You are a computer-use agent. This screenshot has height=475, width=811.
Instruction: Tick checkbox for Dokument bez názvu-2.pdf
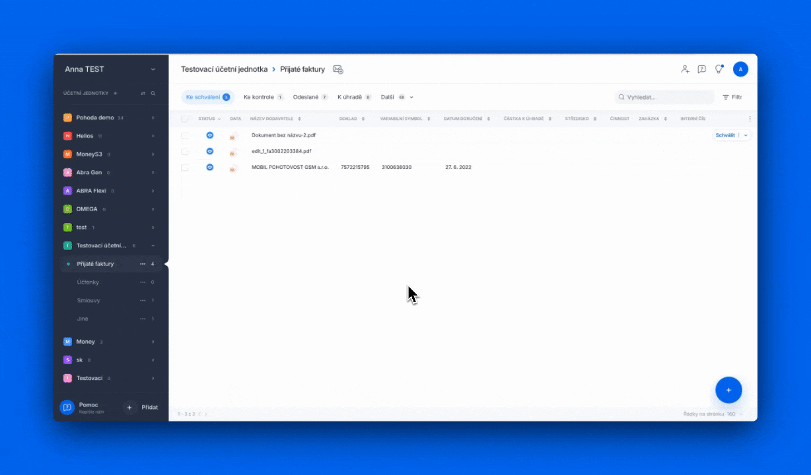[x=185, y=135]
